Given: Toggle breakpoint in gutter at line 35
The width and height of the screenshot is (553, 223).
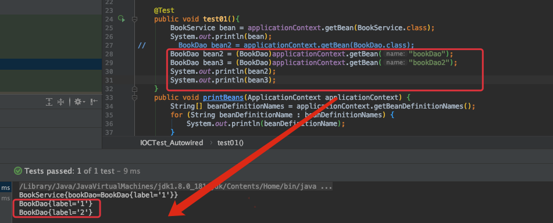Looking at the screenshot, I should [x=122, y=115].
